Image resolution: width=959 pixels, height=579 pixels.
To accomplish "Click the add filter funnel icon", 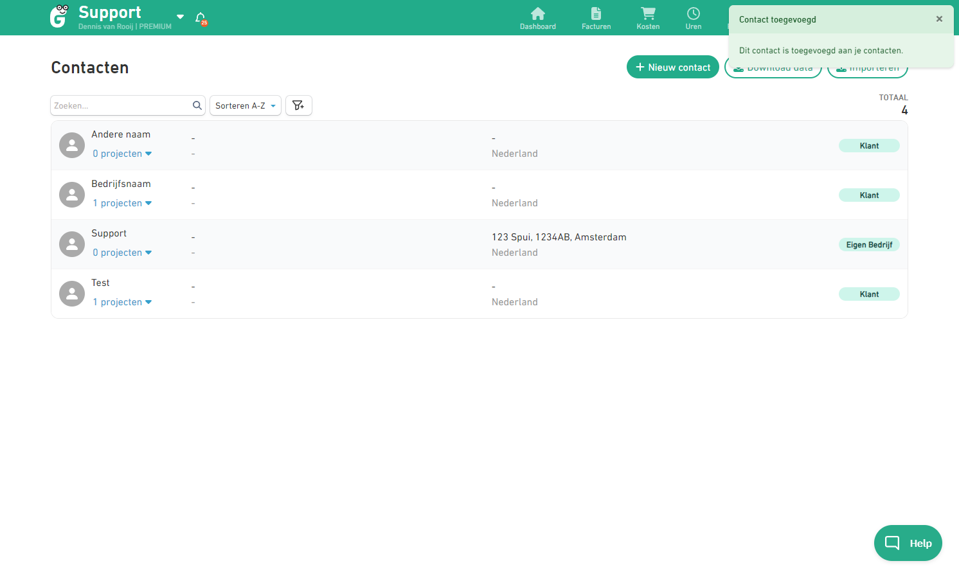I will [x=299, y=105].
